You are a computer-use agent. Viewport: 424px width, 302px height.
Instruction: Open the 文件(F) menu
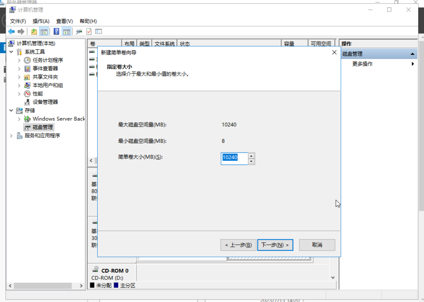tap(18, 21)
